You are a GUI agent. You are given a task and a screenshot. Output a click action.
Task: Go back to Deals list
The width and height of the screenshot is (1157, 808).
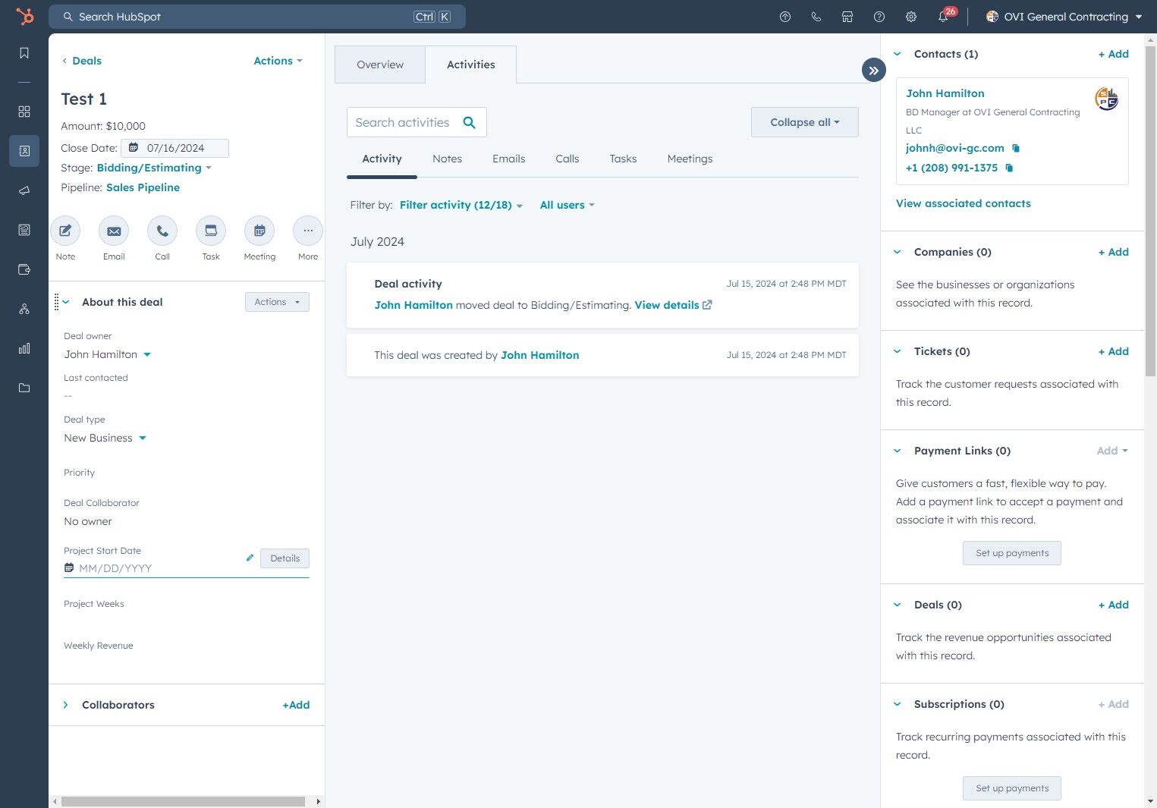(x=82, y=61)
